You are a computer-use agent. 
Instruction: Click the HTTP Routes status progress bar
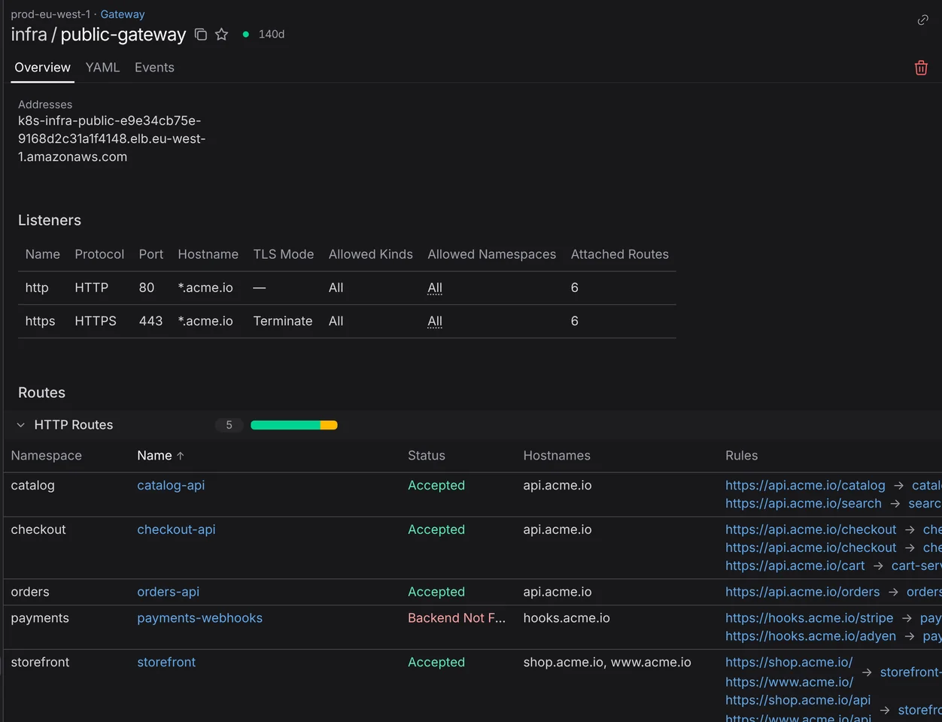tap(293, 425)
